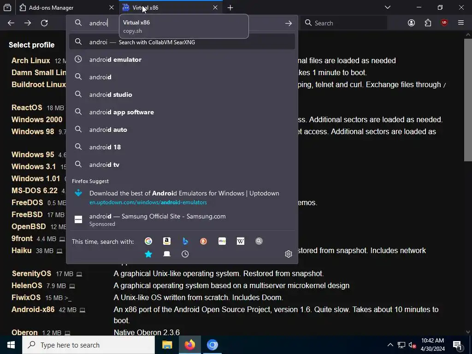Open the OpenBSD profile
This screenshot has height=354, width=472.
pyautogui.click(x=29, y=227)
